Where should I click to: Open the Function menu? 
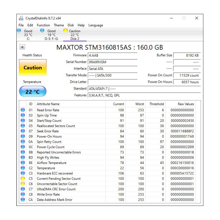43,25
